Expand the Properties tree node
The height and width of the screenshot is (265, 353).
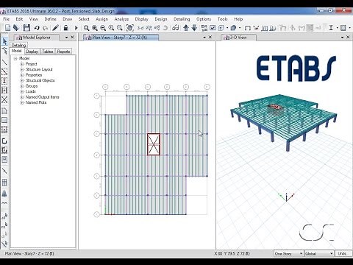22,75
